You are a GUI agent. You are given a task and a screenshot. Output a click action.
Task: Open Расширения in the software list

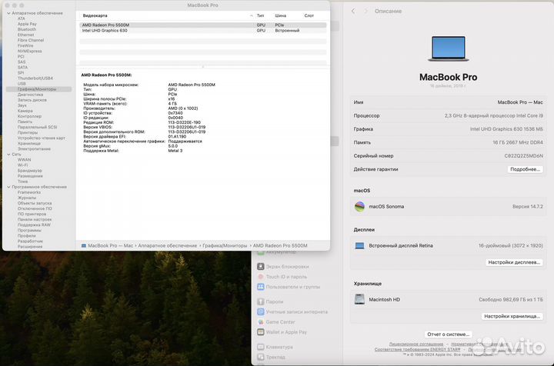pyautogui.click(x=30, y=247)
